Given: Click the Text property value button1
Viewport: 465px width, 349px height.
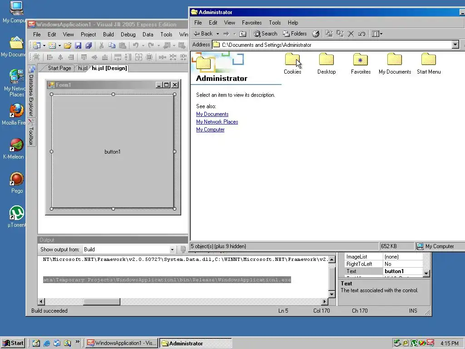Looking at the screenshot, I should [402, 271].
